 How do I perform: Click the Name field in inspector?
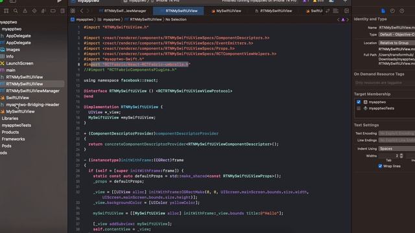tap(396, 27)
